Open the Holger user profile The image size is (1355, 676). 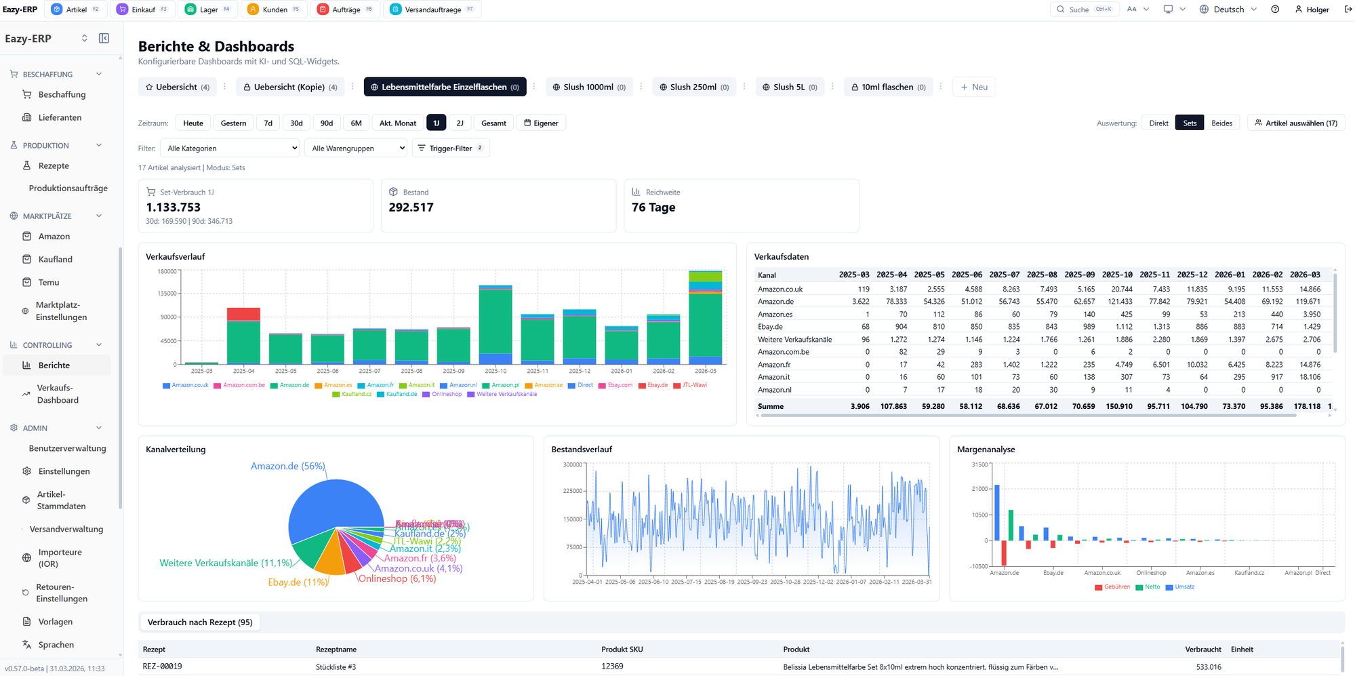pyautogui.click(x=1312, y=9)
